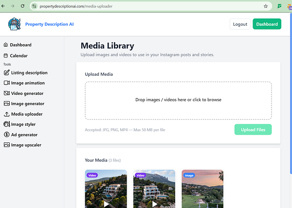This screenshot has width=292, height=208.
Task: Click the Video badge on first thumbnail
Action: pyautogui.click(x=92, y=175)
